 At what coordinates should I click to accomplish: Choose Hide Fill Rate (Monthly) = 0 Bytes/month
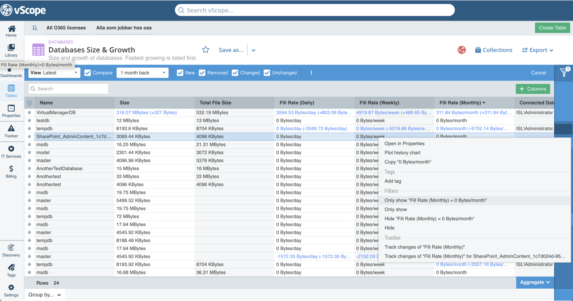click(429, 218)
